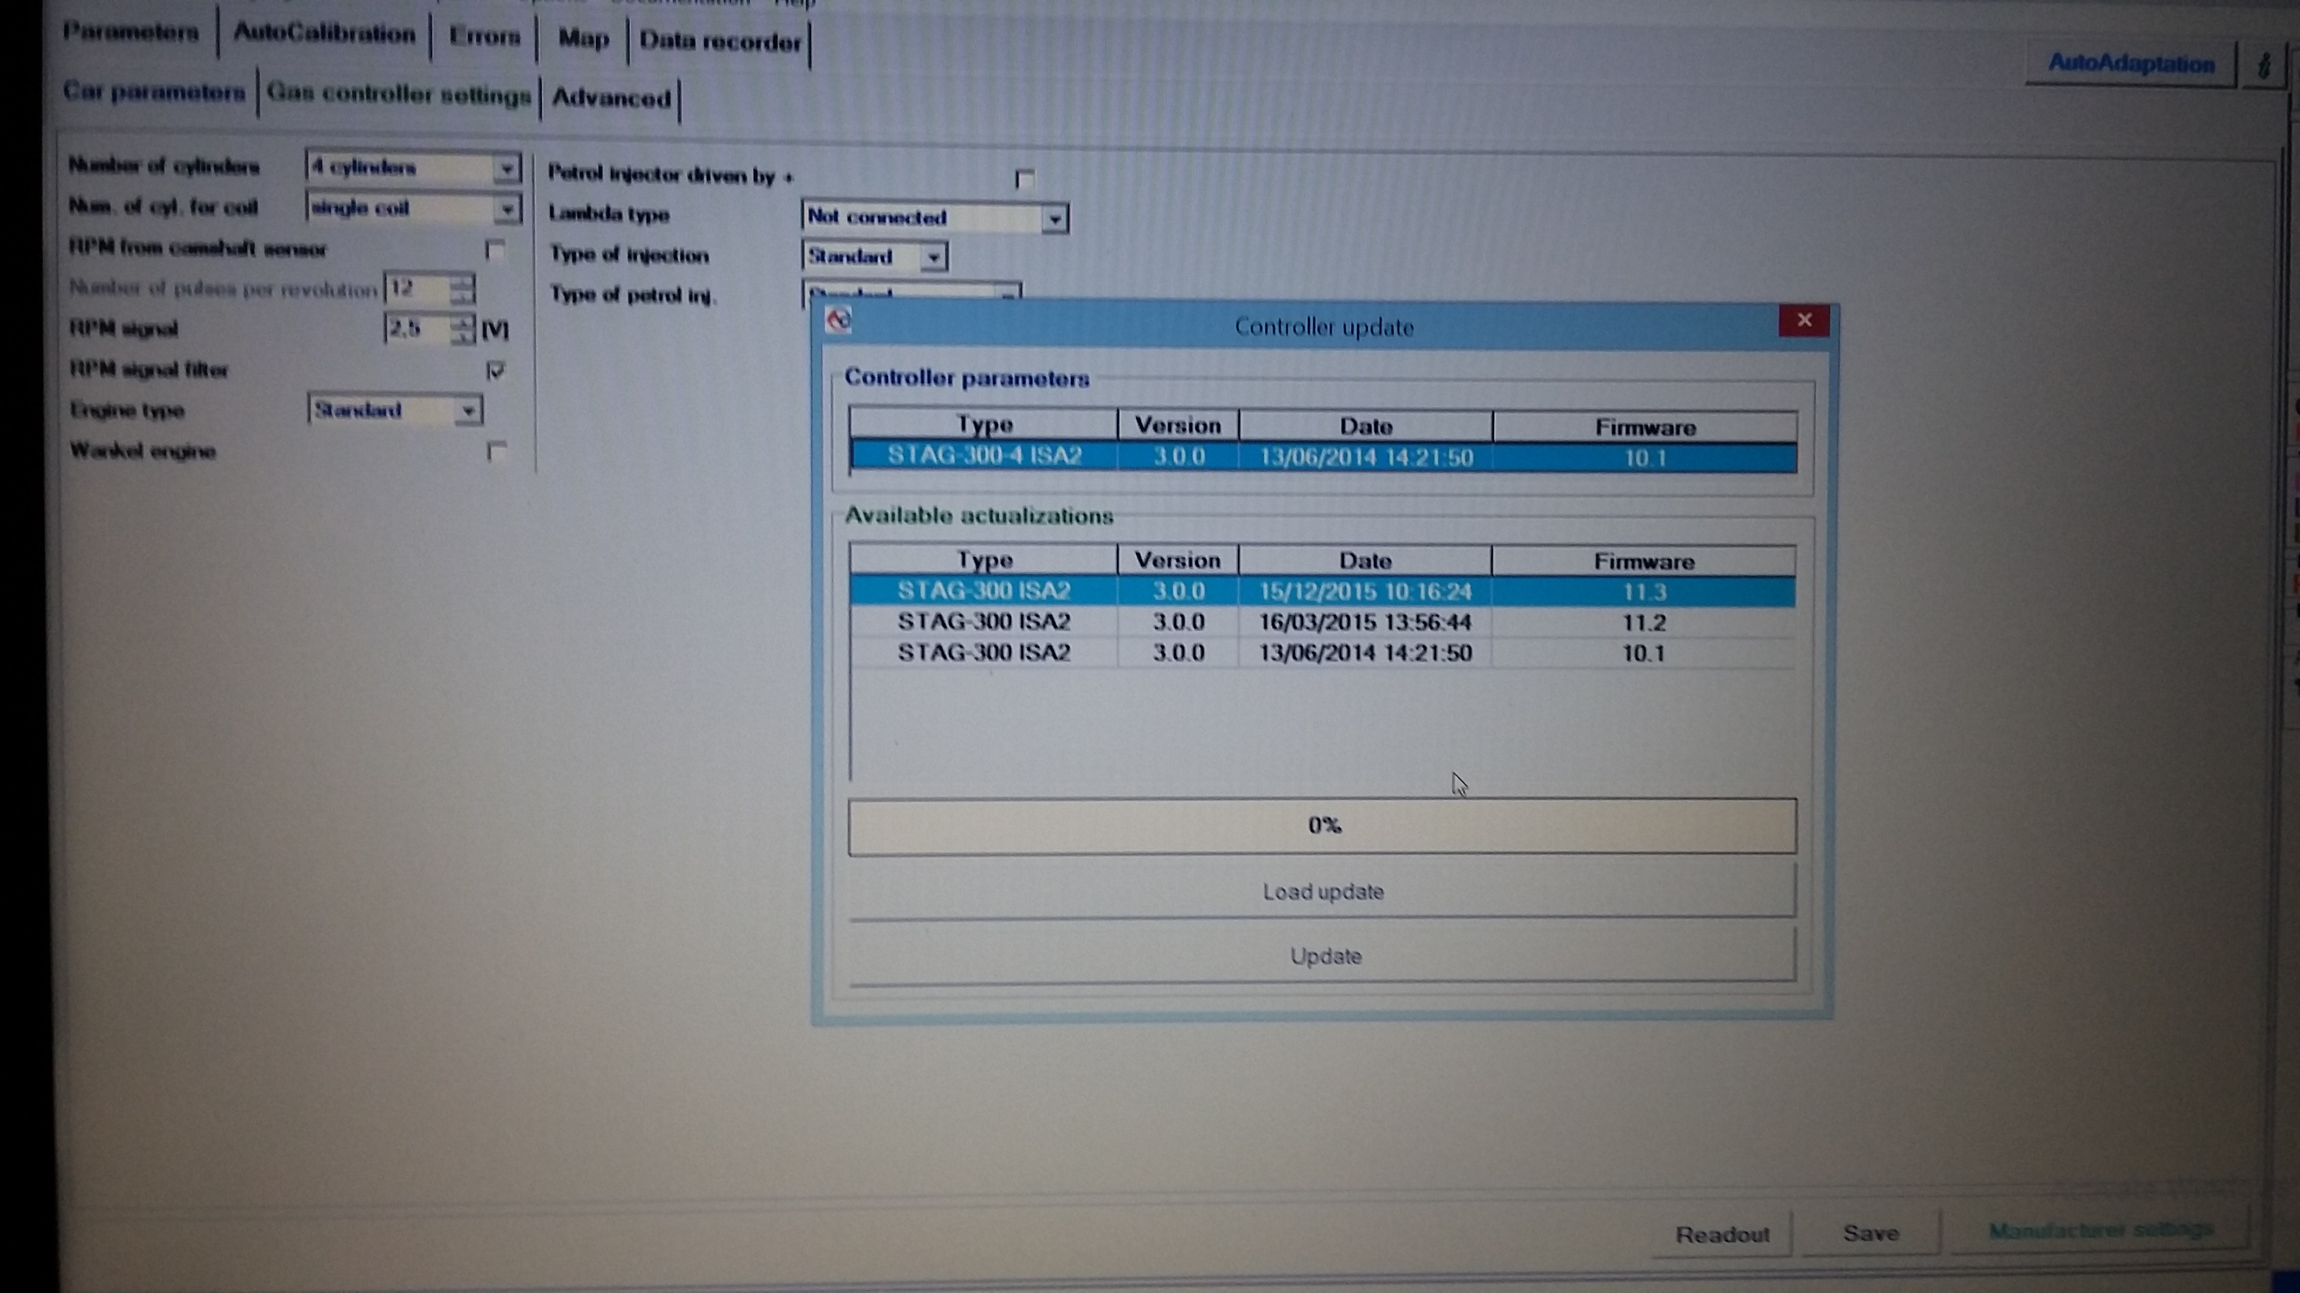This screenshot has height=1293, width=2300.
Task: Enable the Wankel engine checkbox
Action: click(x=496, y=451)
